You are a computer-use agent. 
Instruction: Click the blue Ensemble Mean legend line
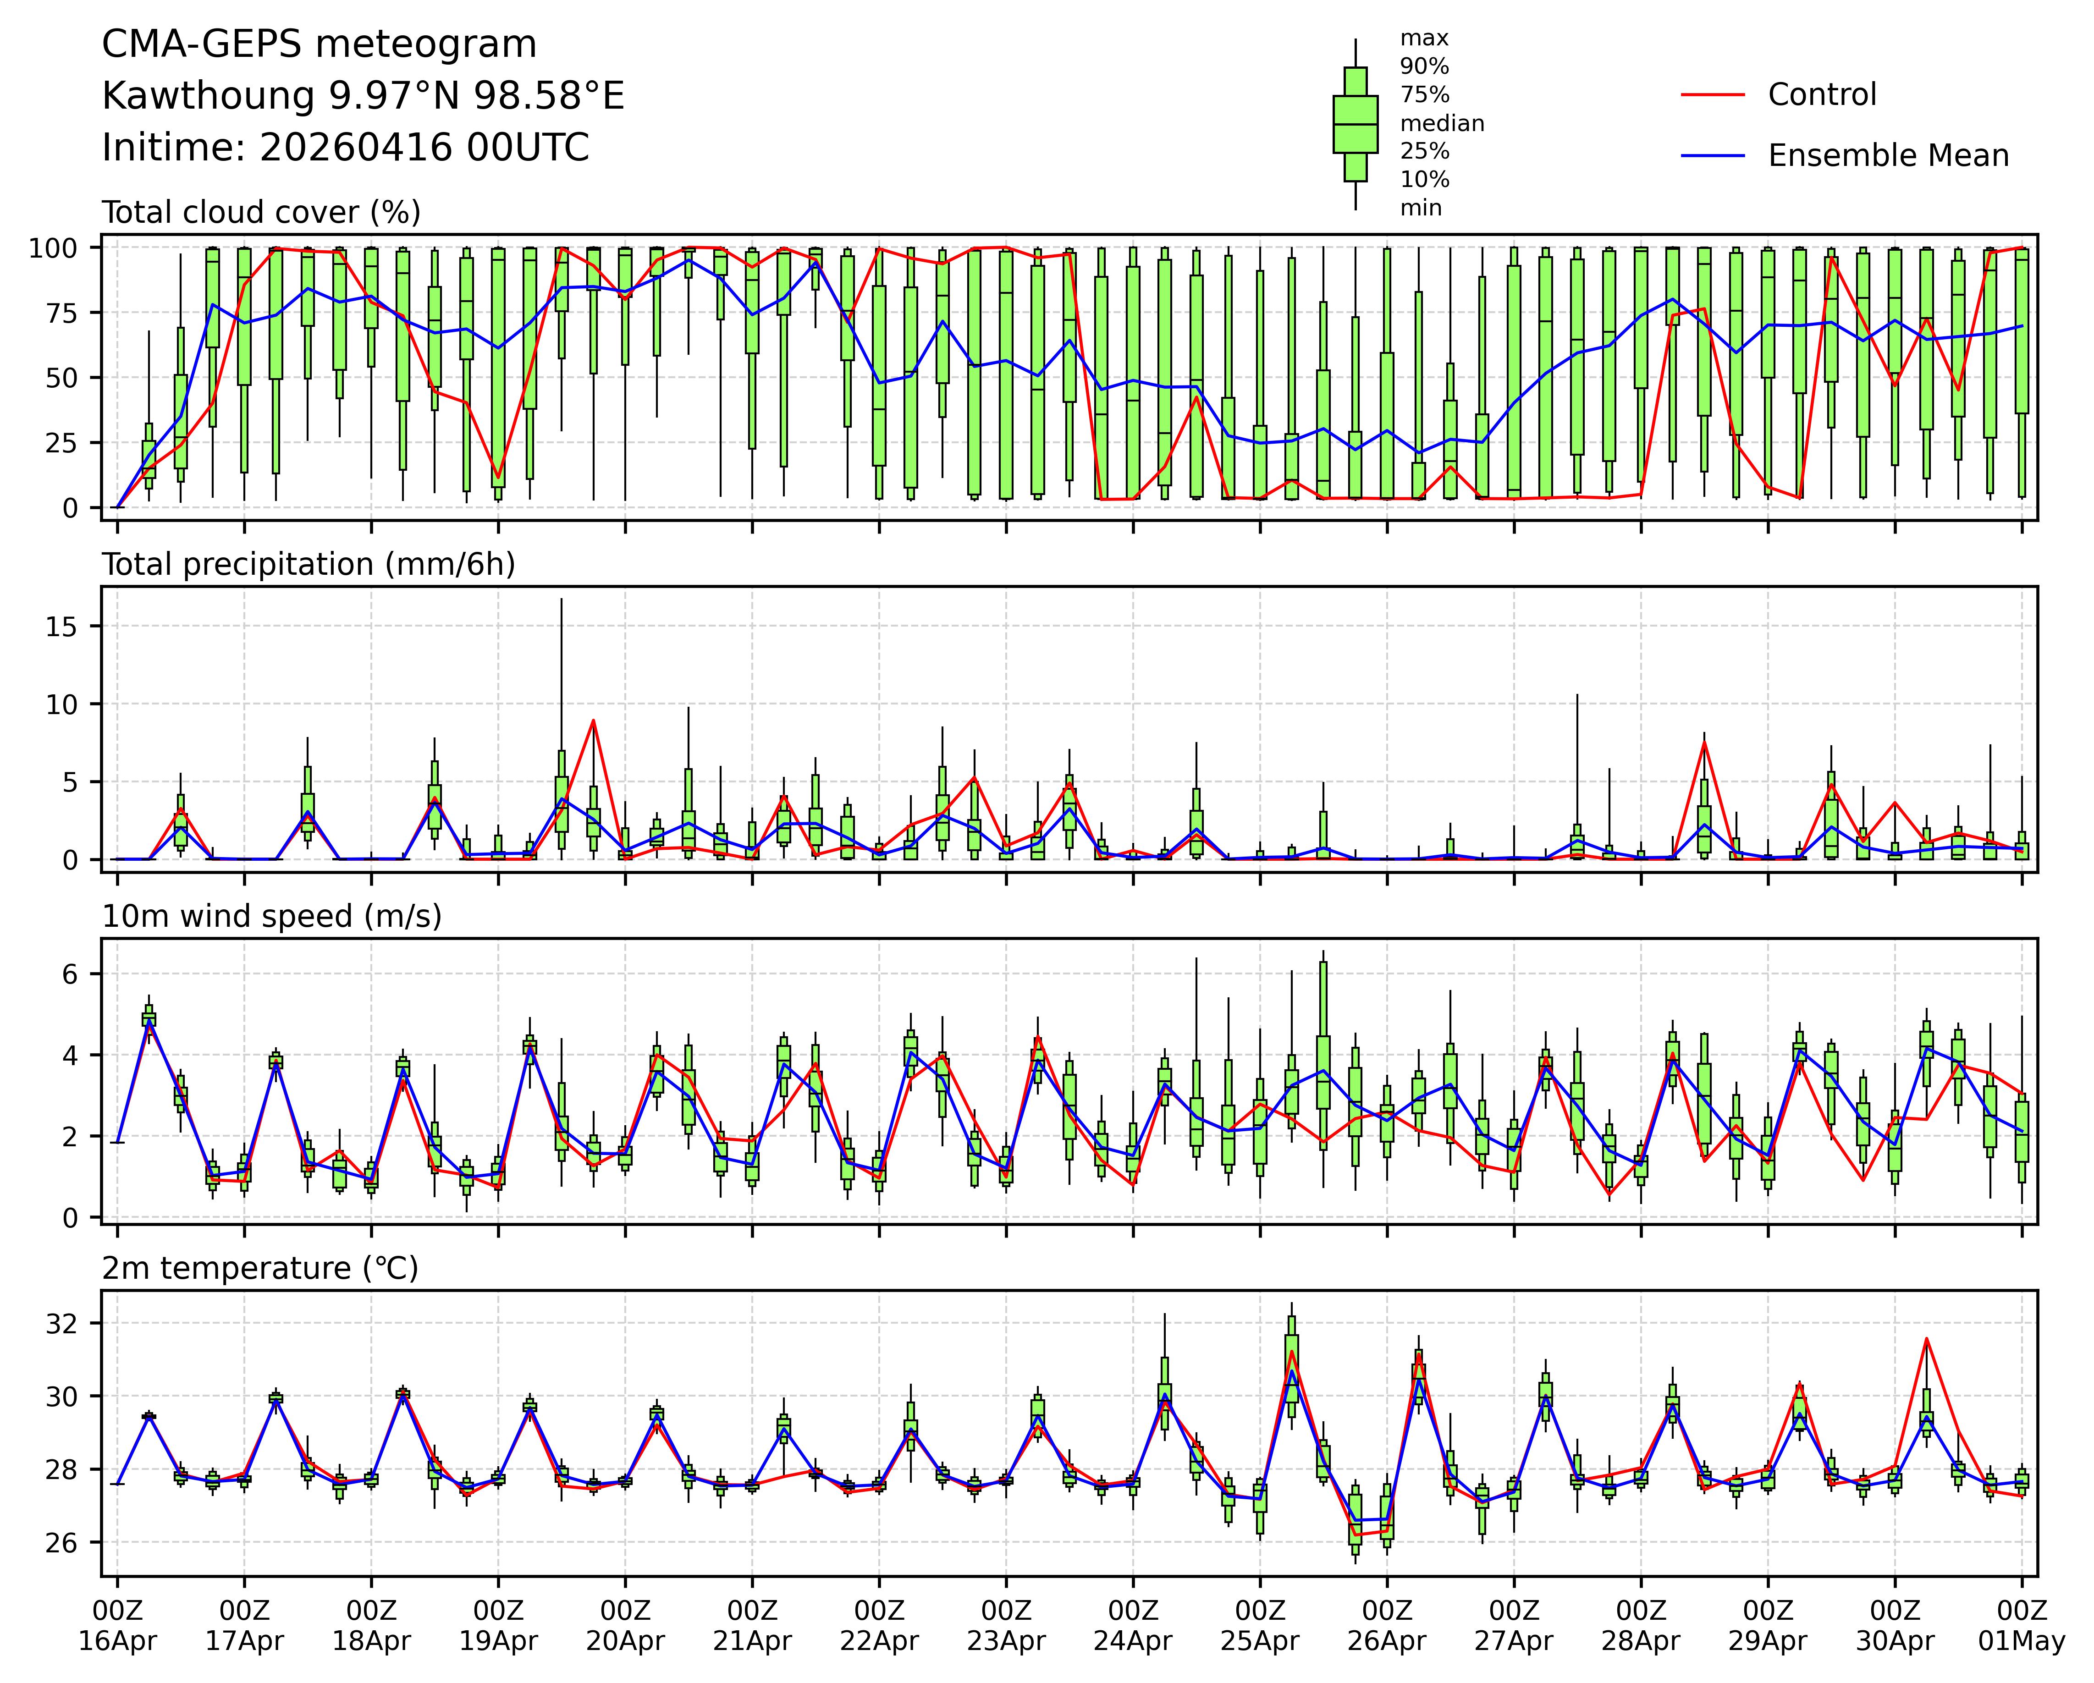[x=1713, y=156]
